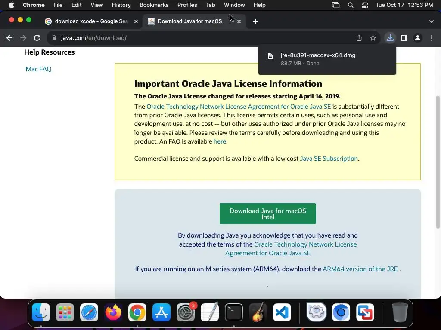441x330 pixels.
Task: Click the forward navigation arrow
Action: [x=23, y=38]
